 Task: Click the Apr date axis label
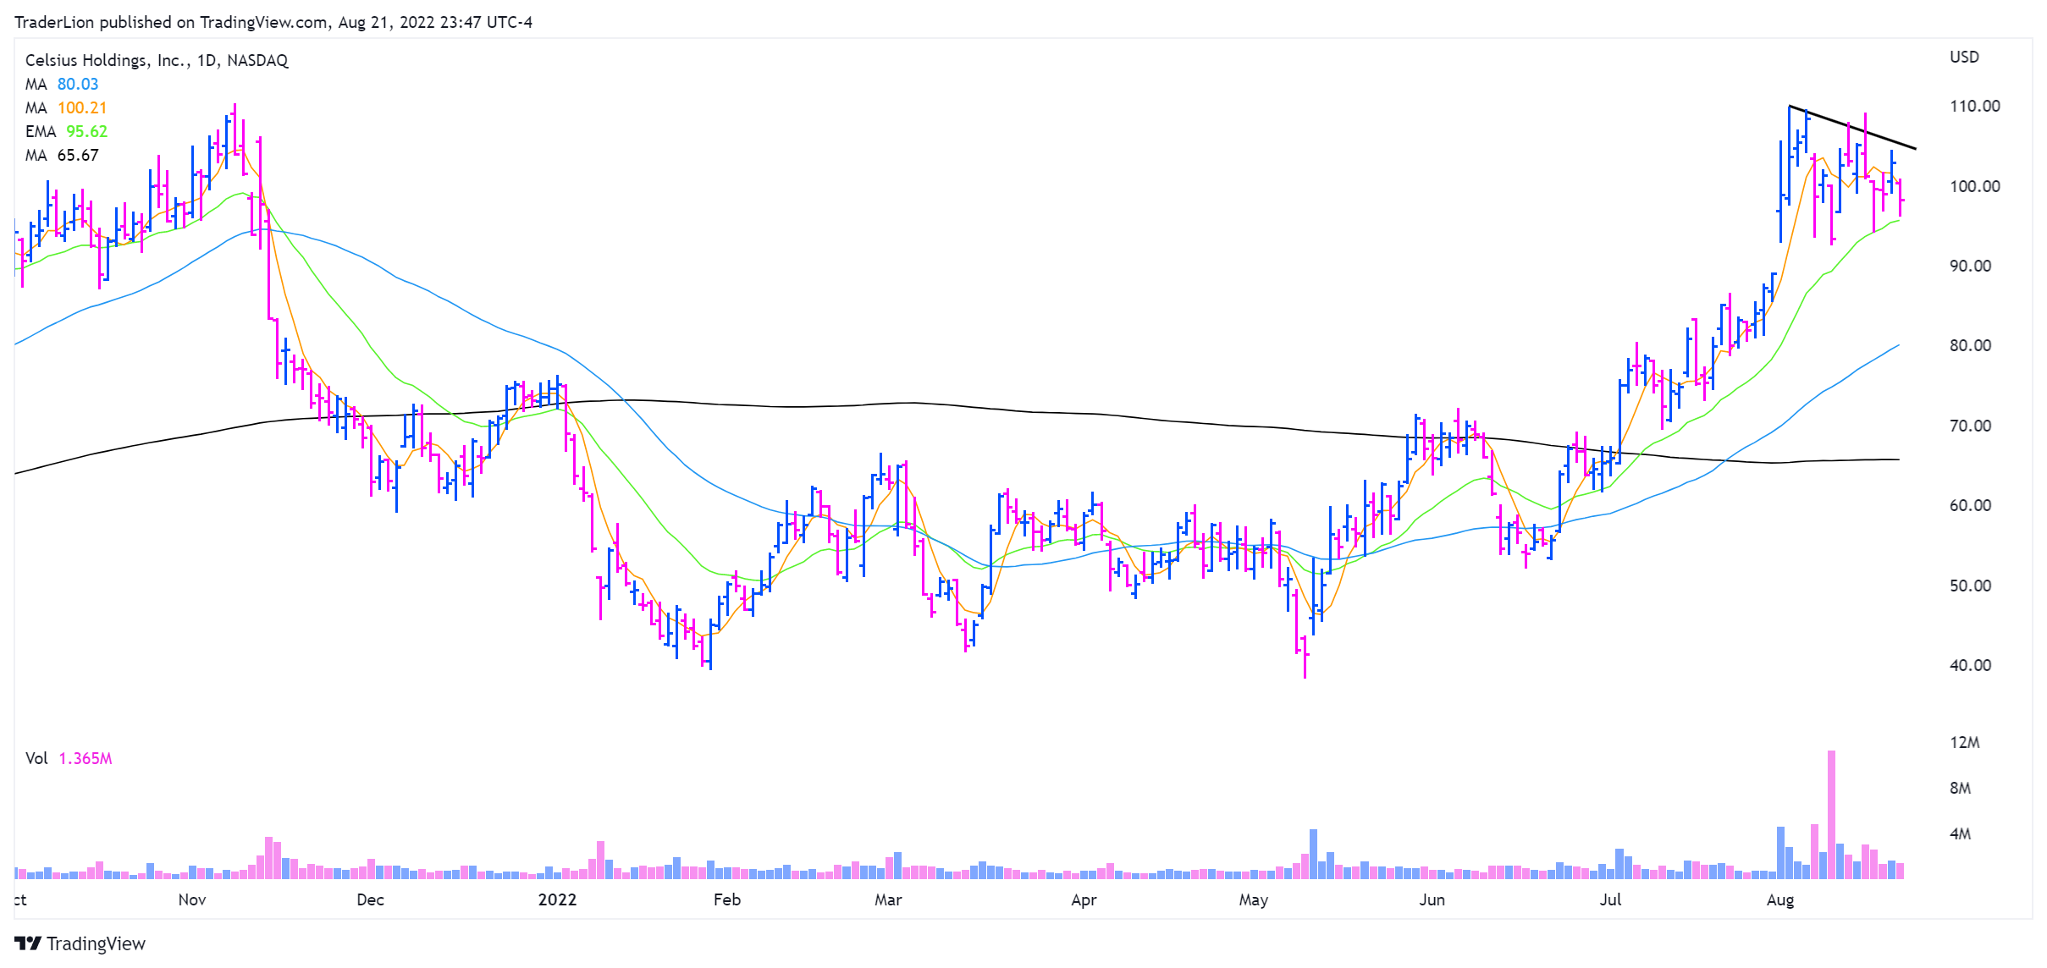[1084, 899]
